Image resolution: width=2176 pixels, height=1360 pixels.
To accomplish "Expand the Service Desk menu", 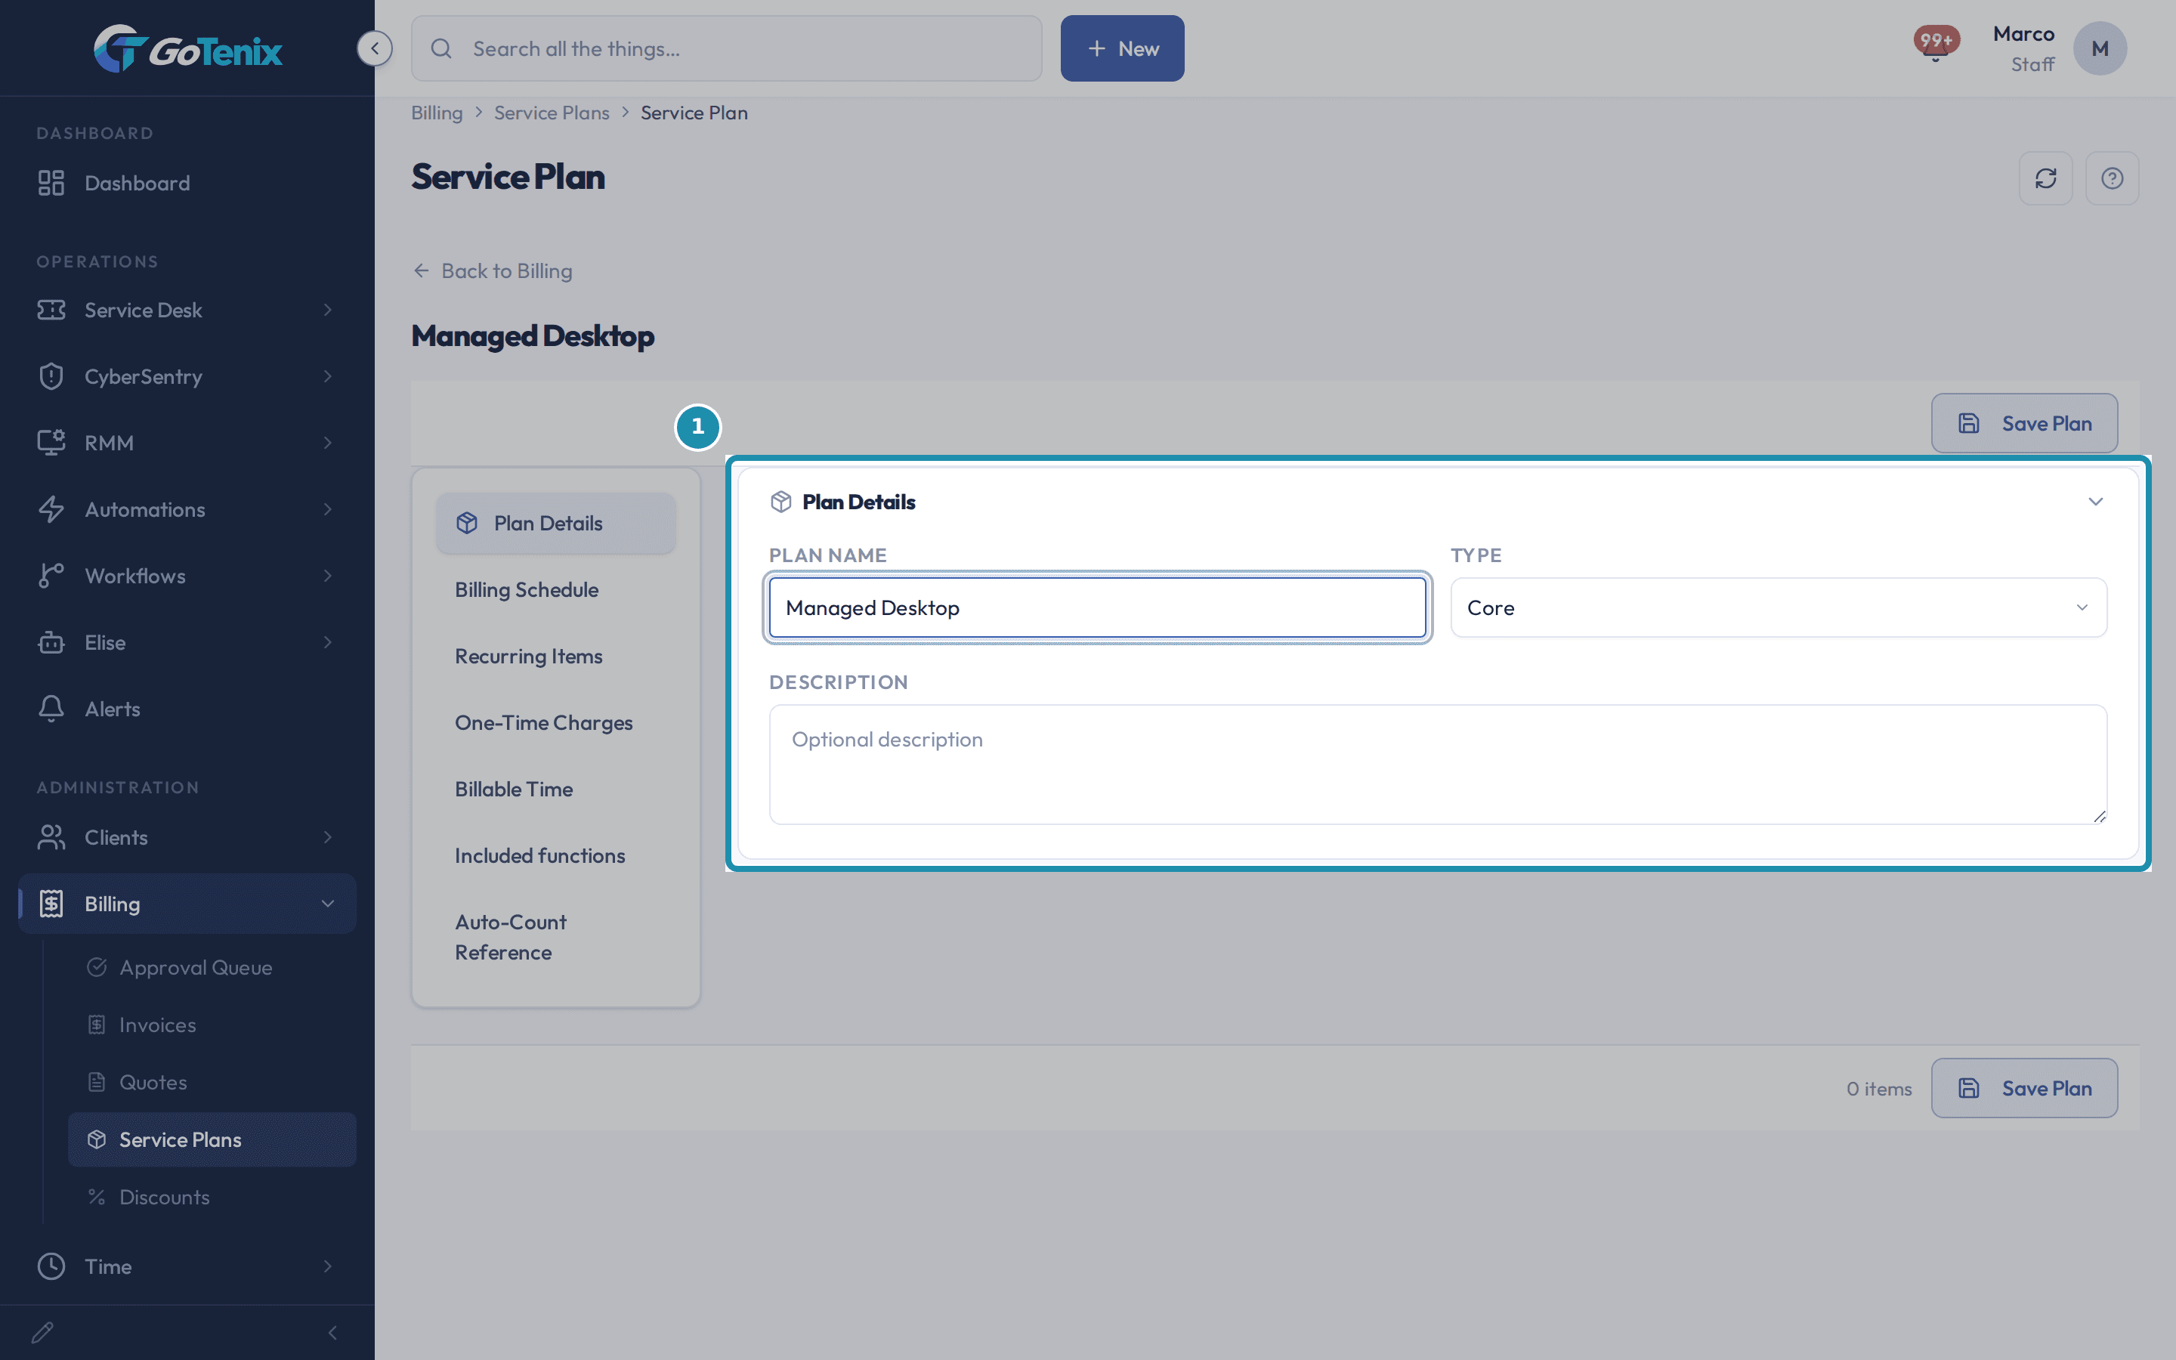I will pos(187,310).
